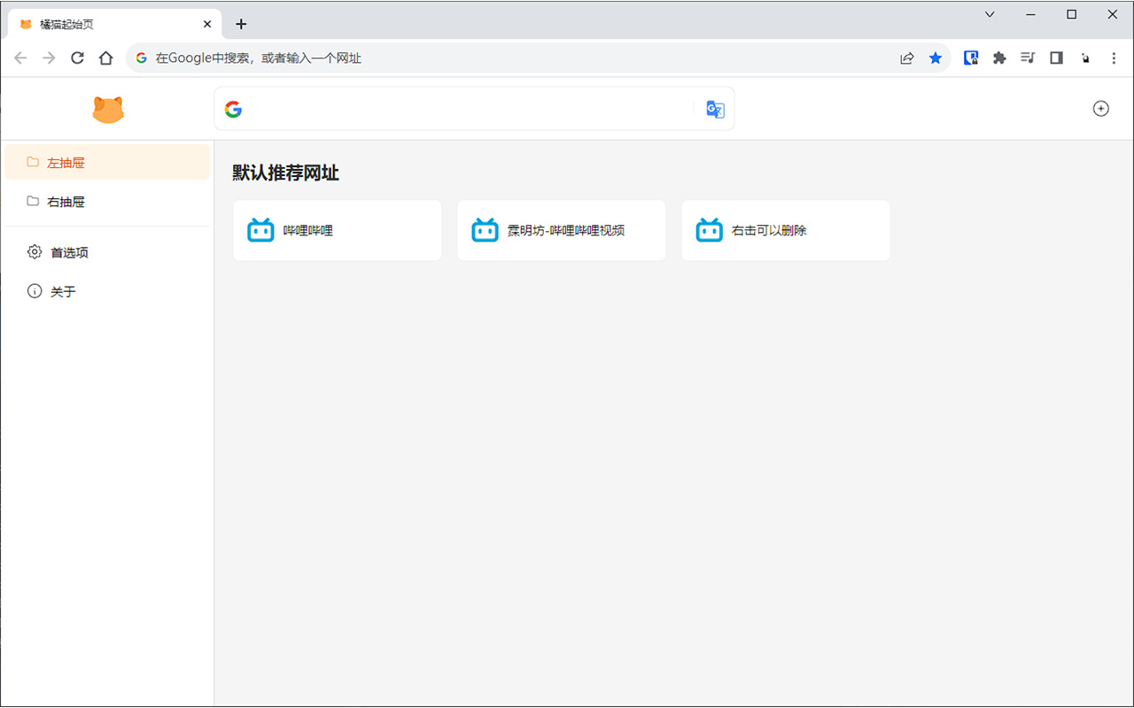Open the tab search chevron dropdown
This screenshot has width=1134, height=708.
click(990, 14)
